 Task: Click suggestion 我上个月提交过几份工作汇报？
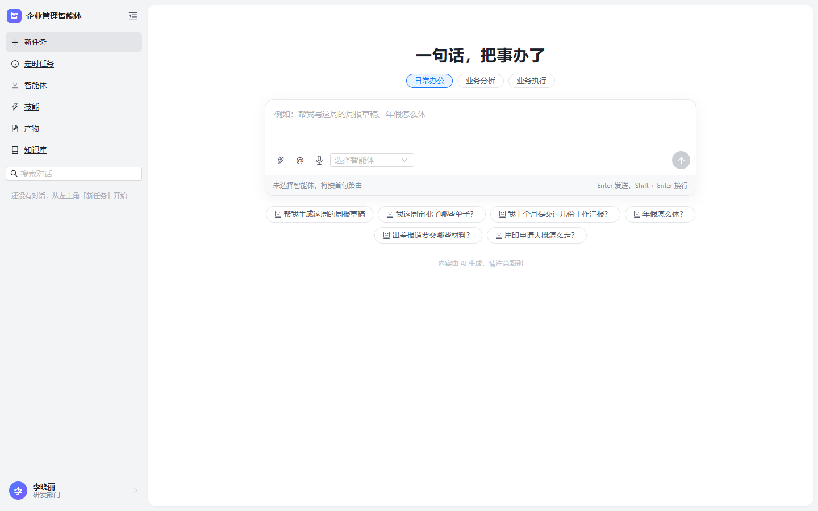[555, 214]
